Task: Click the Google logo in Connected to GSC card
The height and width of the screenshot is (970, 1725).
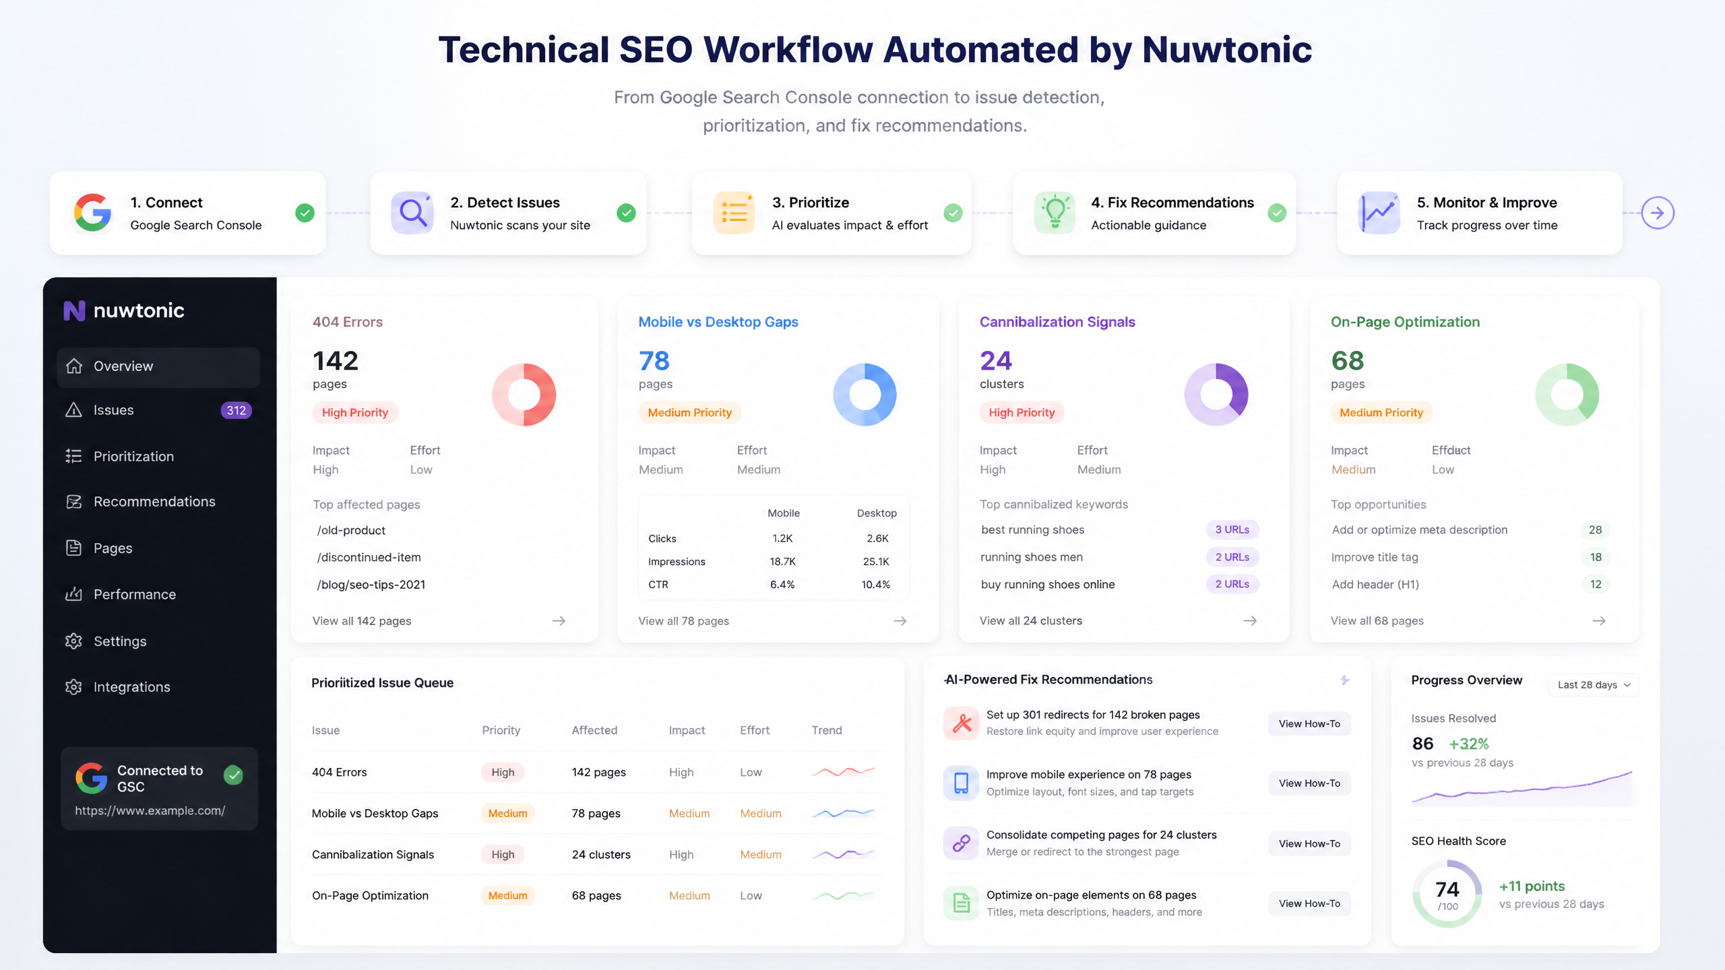Action: tap(91, 778)
